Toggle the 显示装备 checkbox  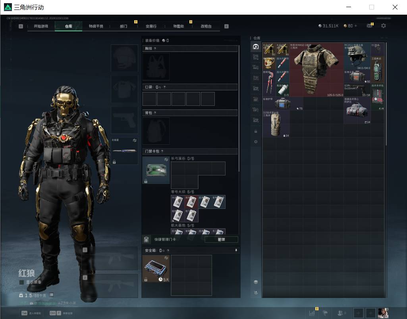21,282
